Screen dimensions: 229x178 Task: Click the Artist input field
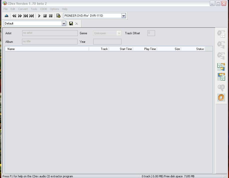(50, 33)
